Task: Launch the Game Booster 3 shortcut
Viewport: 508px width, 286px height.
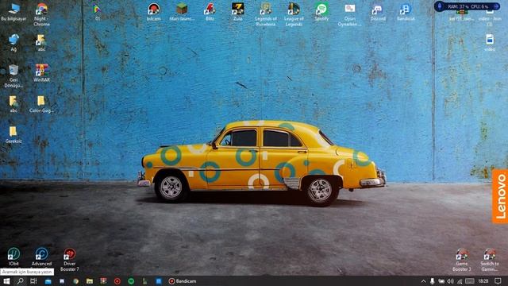Action: (x=462, y=260)
